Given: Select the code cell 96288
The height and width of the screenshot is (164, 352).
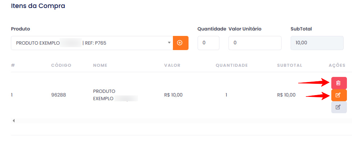Looking at the screenshot, I should coord(58,95).
